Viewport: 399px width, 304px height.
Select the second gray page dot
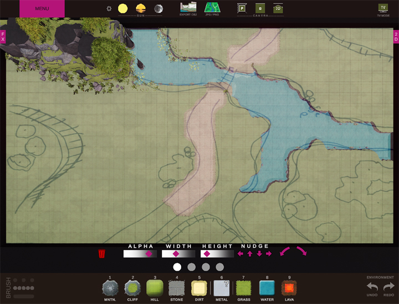pyautogui.click(x=192, y=267)
